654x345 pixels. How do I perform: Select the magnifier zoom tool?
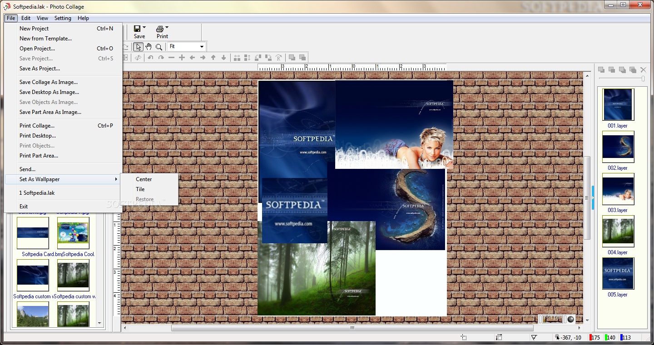(x=159, y=47)
